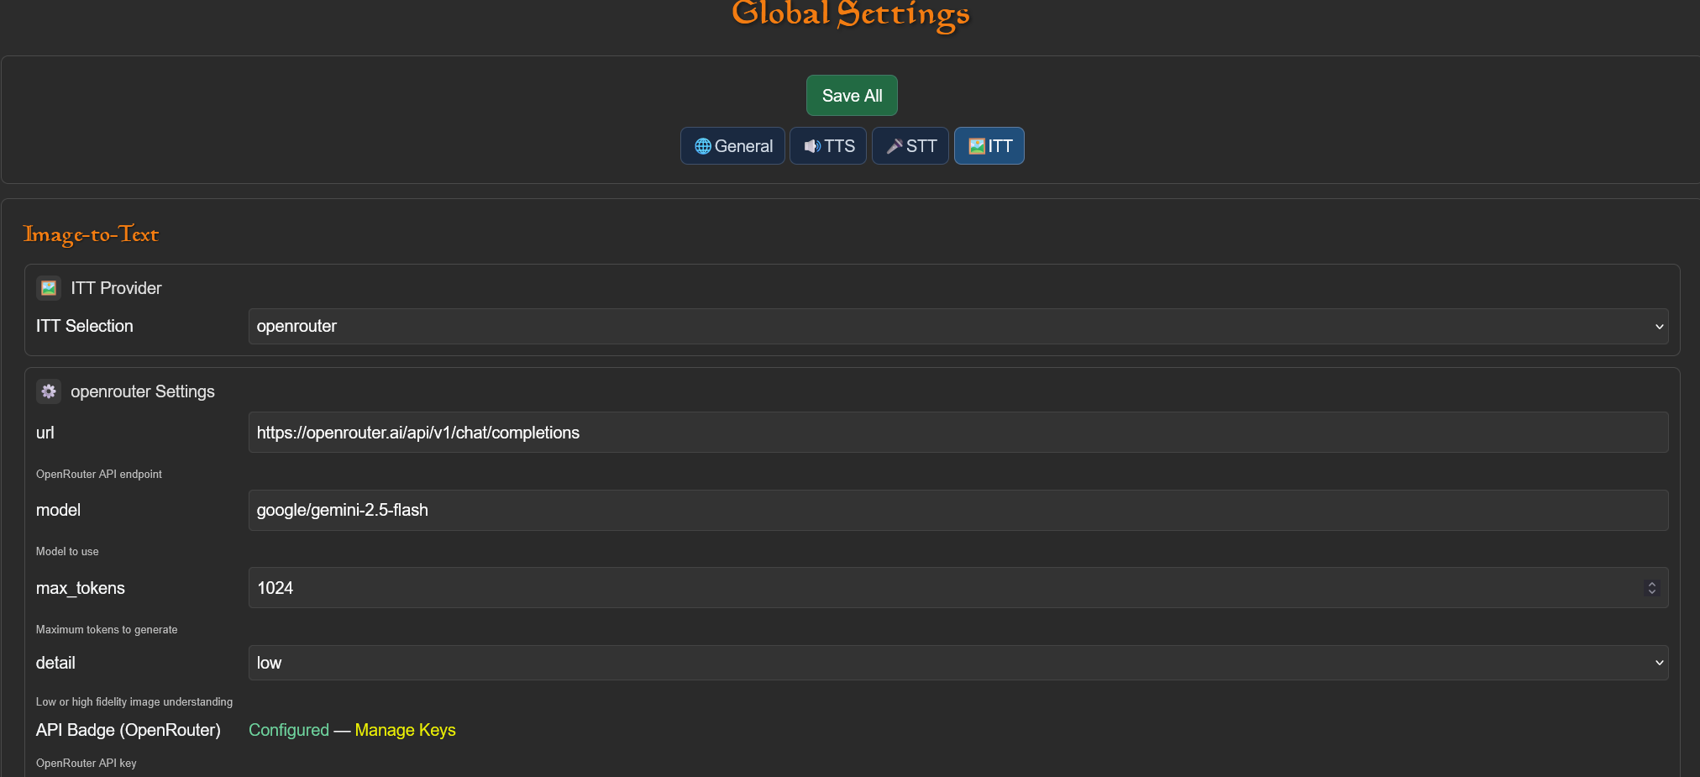Screen dimensions: 1700x777
Task: Click the microphone icon on STT tab
Action: point(895,146)
